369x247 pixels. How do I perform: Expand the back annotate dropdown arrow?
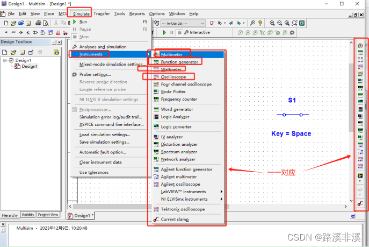click(x=225, y=23)
